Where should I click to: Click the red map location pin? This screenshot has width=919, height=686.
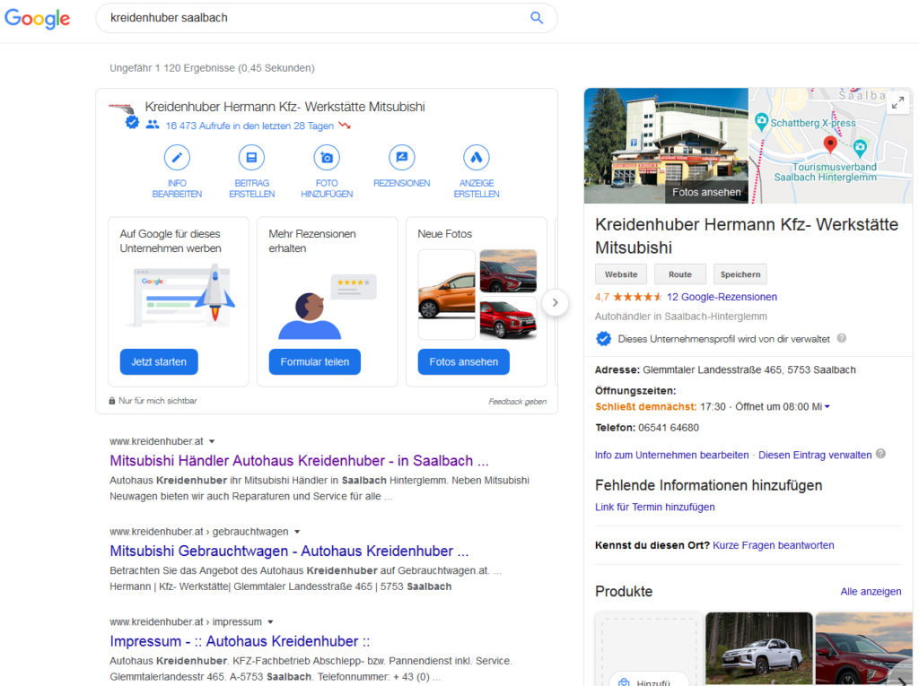coord(830,144)
